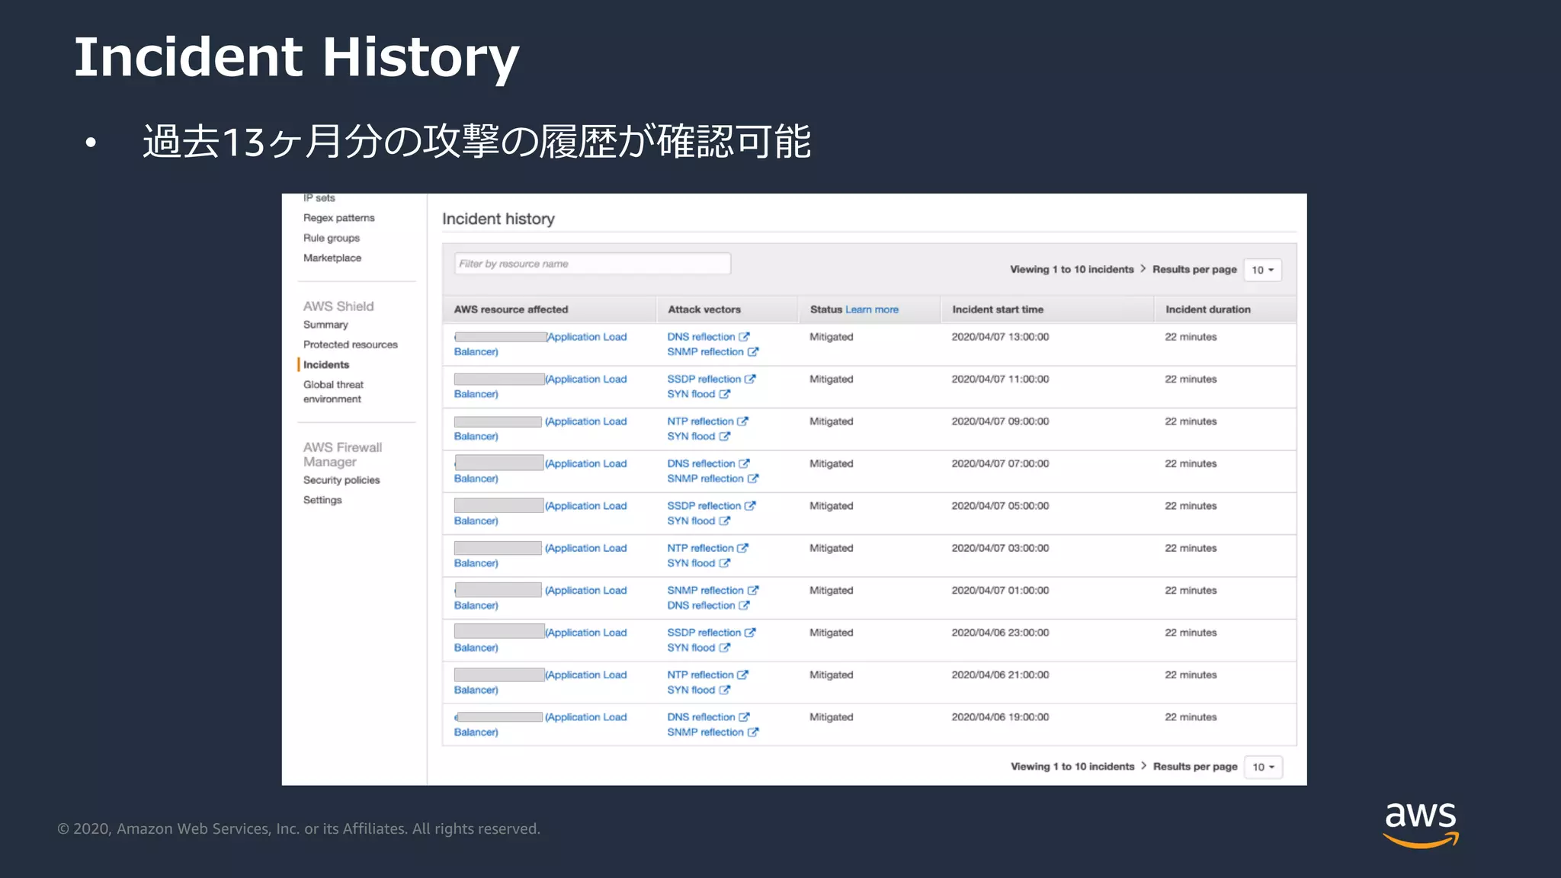Open SNMP reflection link in 07:00:00 incident row

point(706,479)
